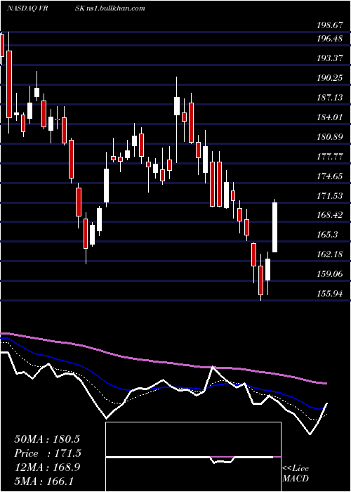Click the 184.01 price axis label
Viewport: 351px width, 492px height.
pyautogui.click(x=330, y=117)
